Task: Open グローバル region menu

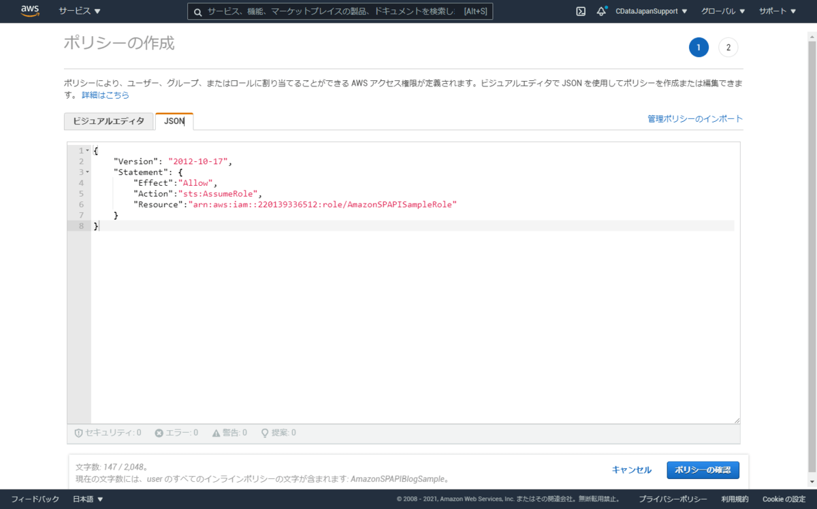Action: click(x=723, y=12)
